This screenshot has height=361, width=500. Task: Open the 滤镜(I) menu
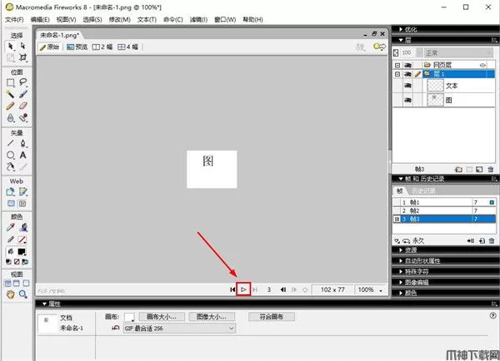198,20
